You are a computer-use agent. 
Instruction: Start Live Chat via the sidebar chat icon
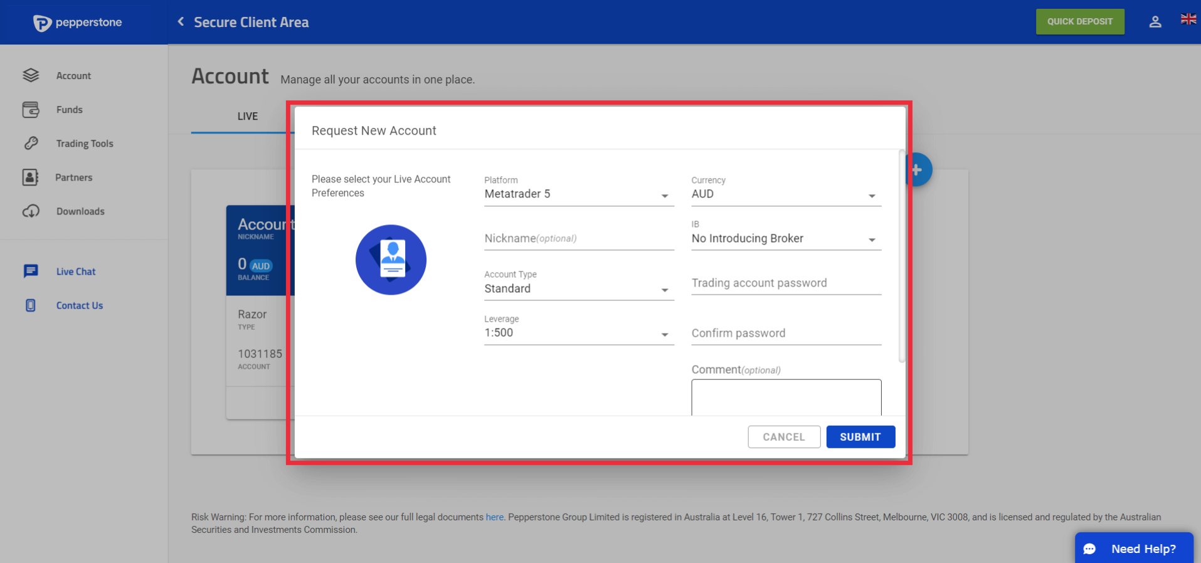[31, 271]
